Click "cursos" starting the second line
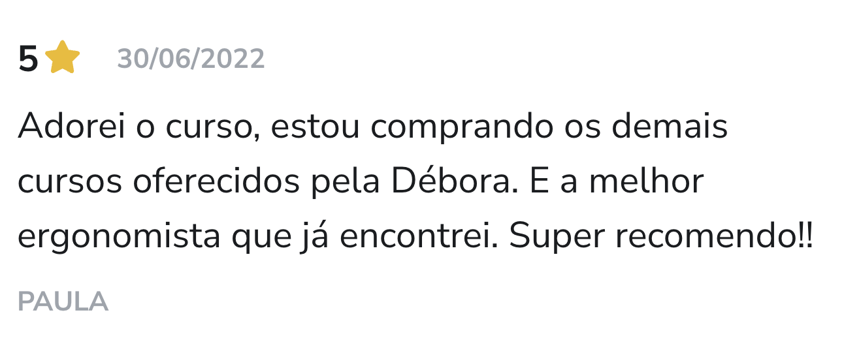This screenshot has height=351, width=844. pyautogui.click(x=69, y=183)
